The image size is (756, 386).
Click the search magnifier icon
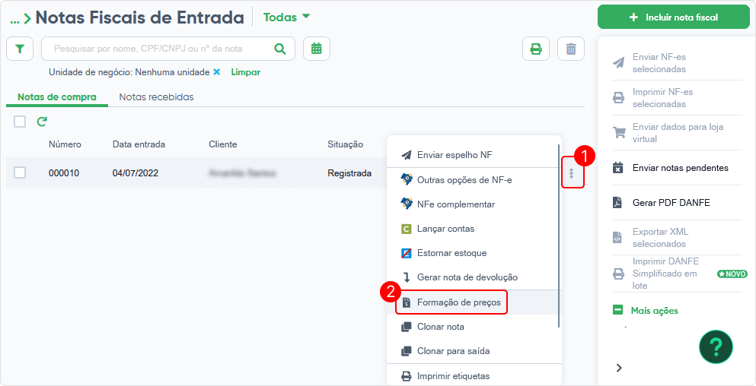click(279, 49)
